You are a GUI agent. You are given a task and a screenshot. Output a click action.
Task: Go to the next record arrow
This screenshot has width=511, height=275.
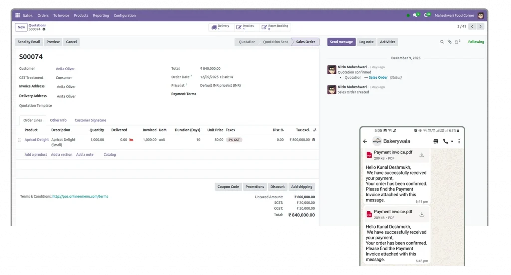pos(480,27)
